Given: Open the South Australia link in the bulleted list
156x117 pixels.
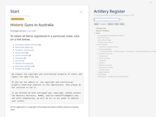Looking at the screenshot, I should click(22, 55).
